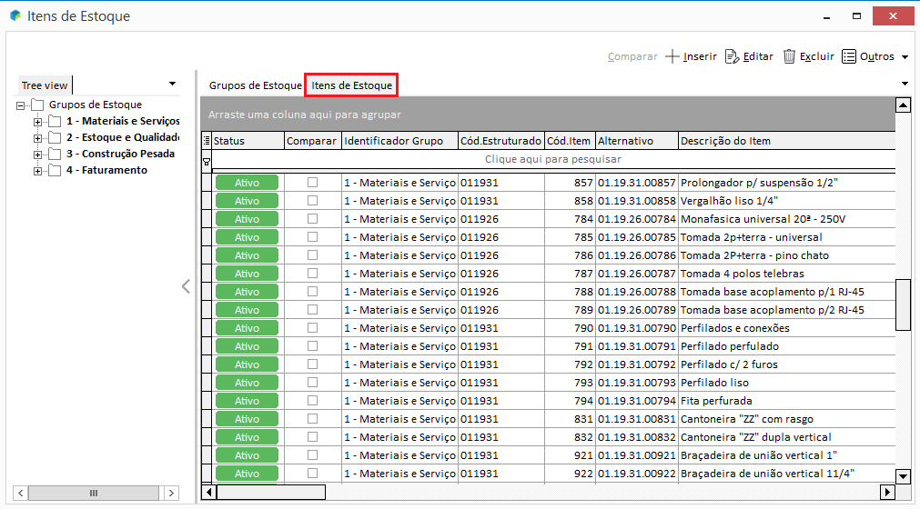Image resolution: width=920 pixels, height=509 pixels.
Task: Click the tree panel horizontal scrollbar thumb
Action: (94, 494)
